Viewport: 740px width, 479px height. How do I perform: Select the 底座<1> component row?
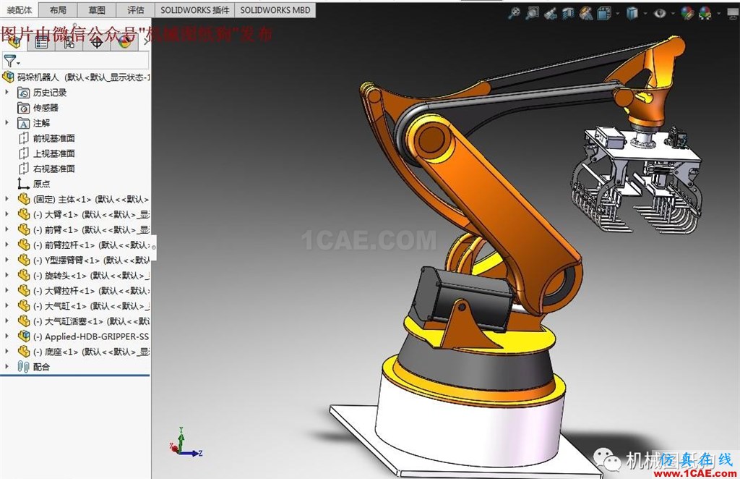click(83, 352)
